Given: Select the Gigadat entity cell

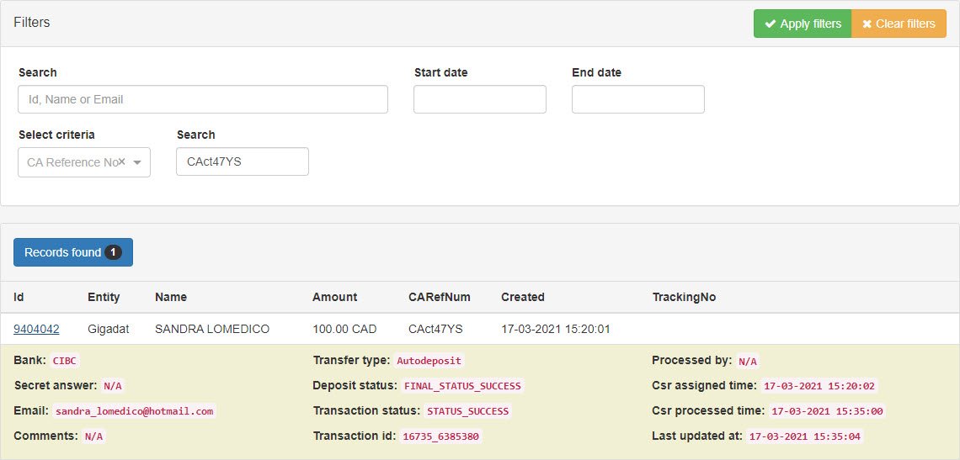Looking at the screenshot, I should pyautogui.click(x=108, y=329).
